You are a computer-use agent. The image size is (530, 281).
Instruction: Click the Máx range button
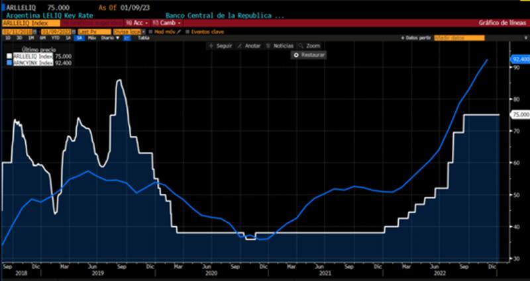[x=92, y=38]
